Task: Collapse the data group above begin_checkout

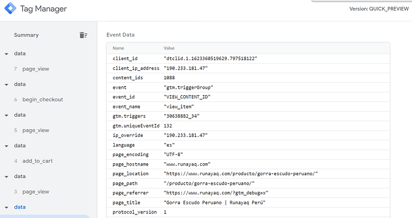Action: [7, 85]
